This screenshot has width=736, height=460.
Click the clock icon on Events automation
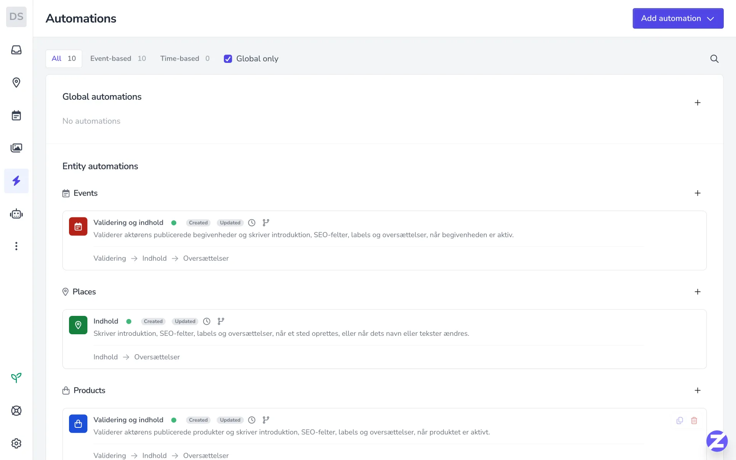(x=251, y=223)
